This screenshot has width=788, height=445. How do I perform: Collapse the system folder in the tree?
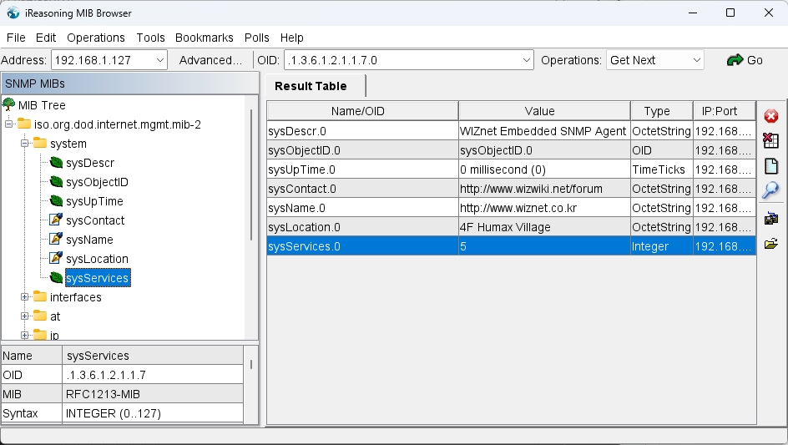(x=25, y=144)
